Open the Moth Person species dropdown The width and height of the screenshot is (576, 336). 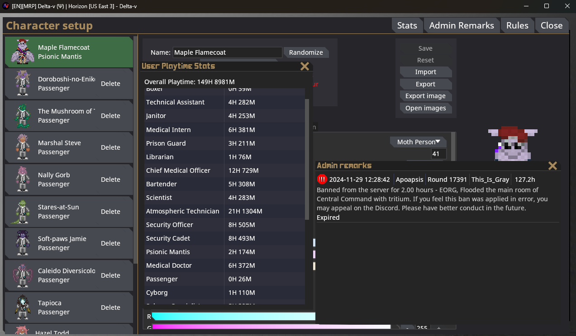point(418,142)
